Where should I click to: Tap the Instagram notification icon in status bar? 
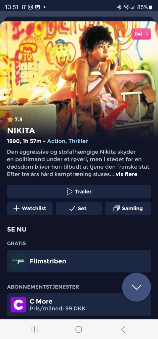tap(30, 7)
